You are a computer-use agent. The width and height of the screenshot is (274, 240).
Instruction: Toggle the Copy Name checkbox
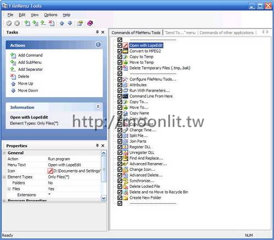coord(120,113)
